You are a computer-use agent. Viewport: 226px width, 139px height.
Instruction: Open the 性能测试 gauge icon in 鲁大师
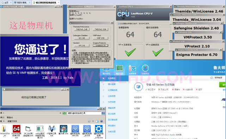pos(145,68)
